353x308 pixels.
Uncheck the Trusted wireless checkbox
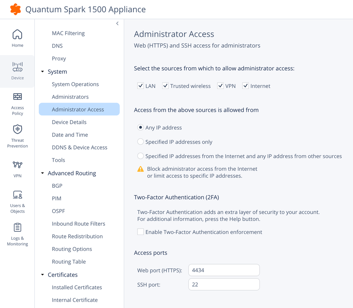click(x=165, y=86)
